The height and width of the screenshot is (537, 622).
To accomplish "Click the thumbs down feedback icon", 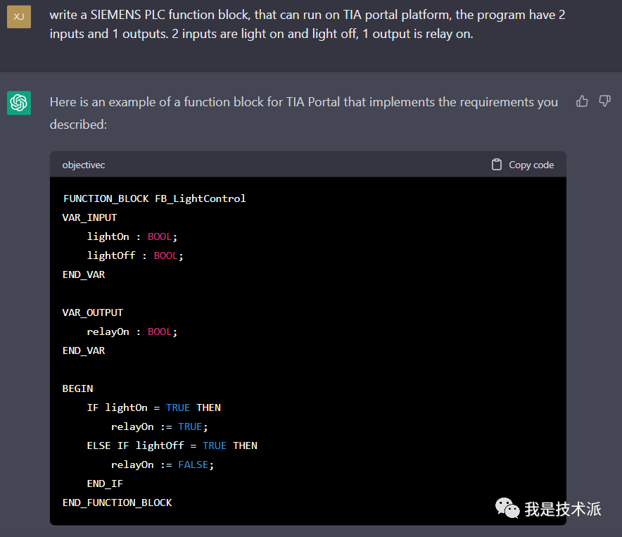I will point(604,101).
